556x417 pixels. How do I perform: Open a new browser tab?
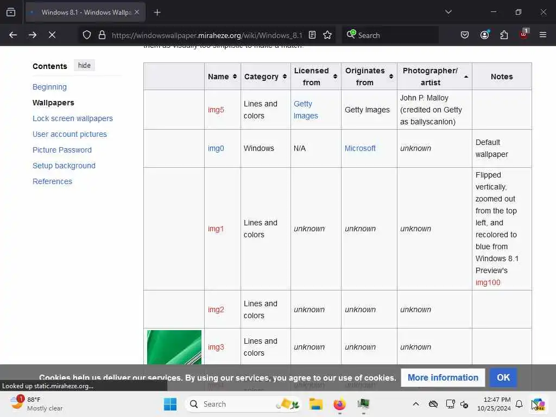[x=157, y=12]
